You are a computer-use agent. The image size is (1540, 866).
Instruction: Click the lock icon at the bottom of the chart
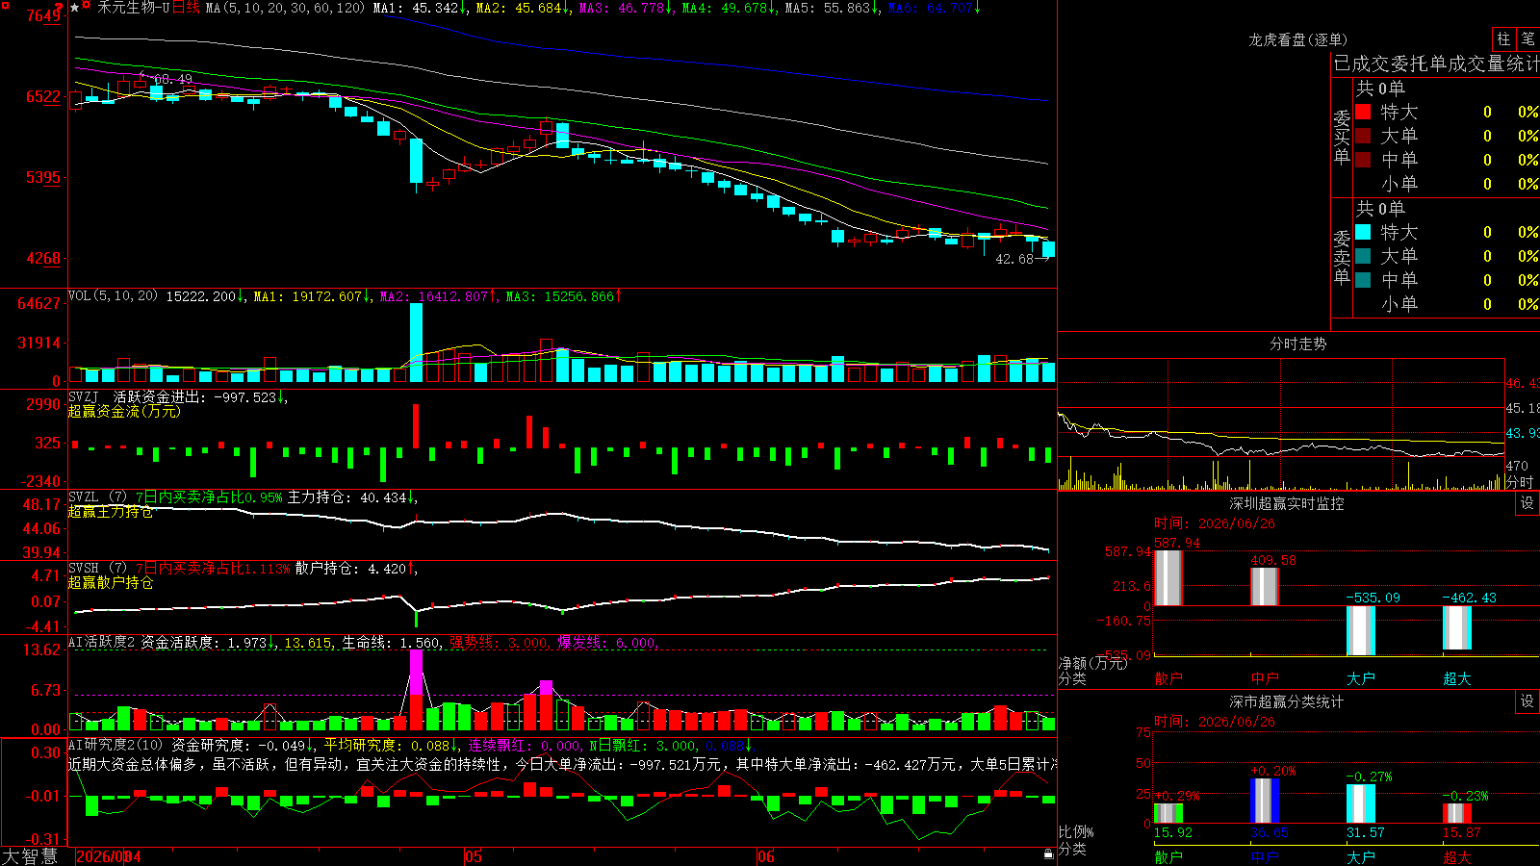1049,853
